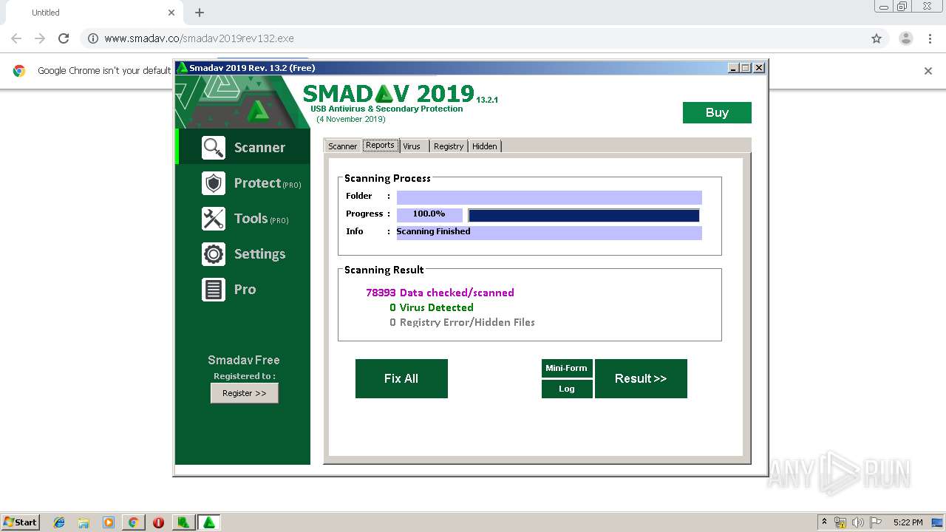Click '0 Virus Detected' text
This screenshot has height=532, width=946.
432,307
